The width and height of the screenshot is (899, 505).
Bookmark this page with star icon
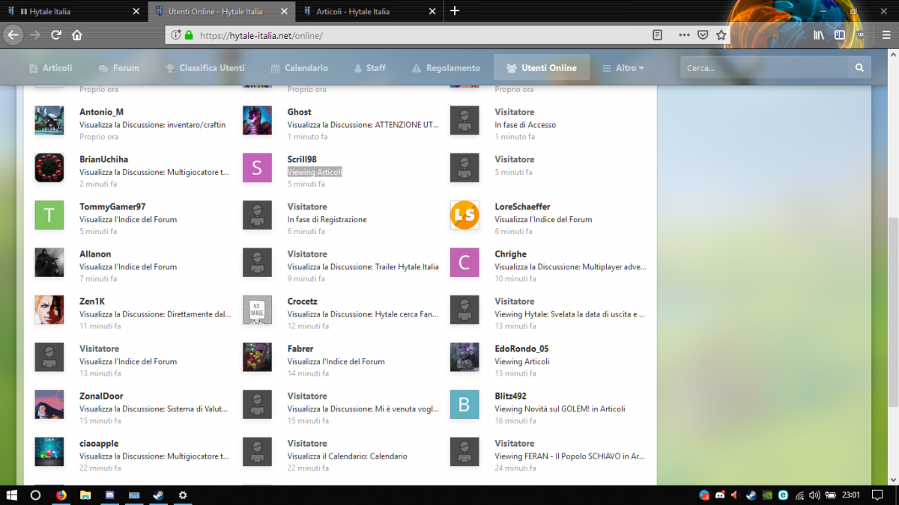pyautogui.click(x=721, y=34)
